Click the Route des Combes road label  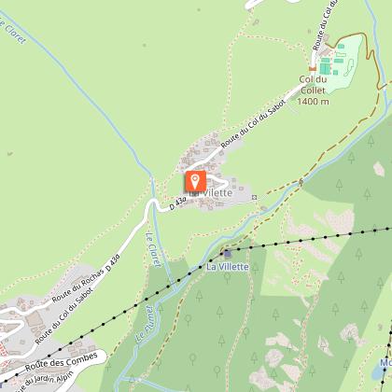pos(62,361)
